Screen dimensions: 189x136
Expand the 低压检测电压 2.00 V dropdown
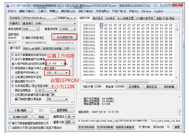(55, 90)
